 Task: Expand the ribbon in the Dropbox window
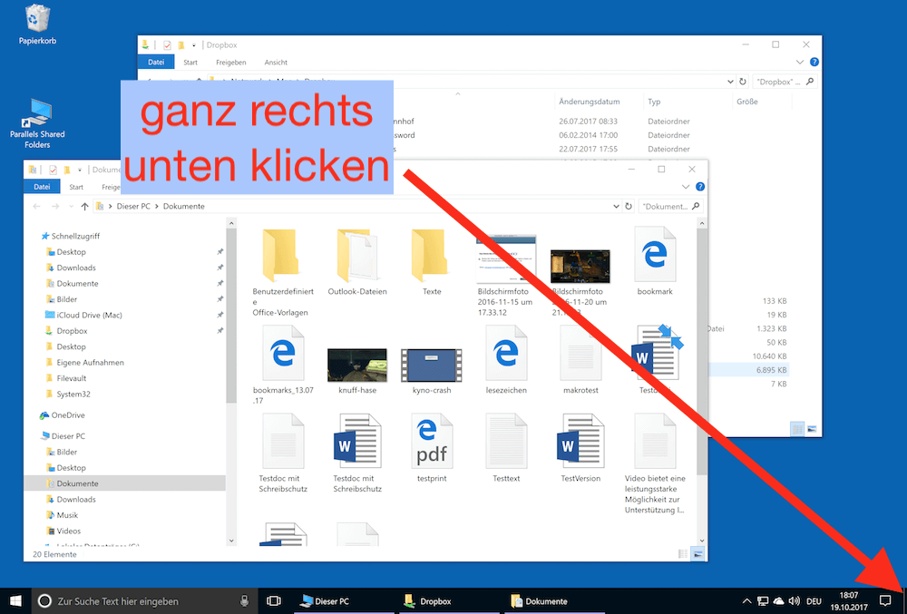tap(799, 63)
